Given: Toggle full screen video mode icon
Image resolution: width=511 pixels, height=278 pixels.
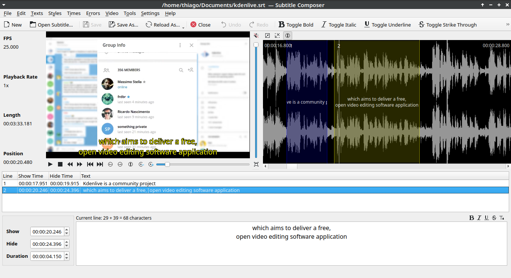Looking at the screenshot, I should (256, 164).
